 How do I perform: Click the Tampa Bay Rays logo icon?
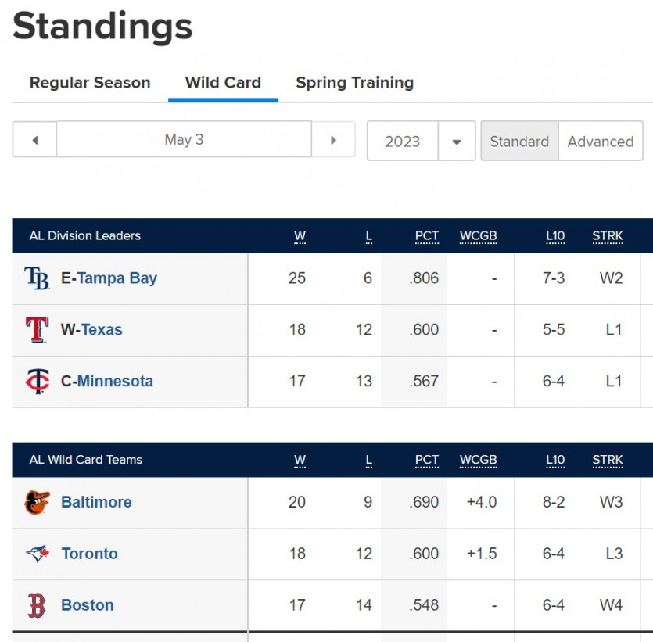point(37,278)
